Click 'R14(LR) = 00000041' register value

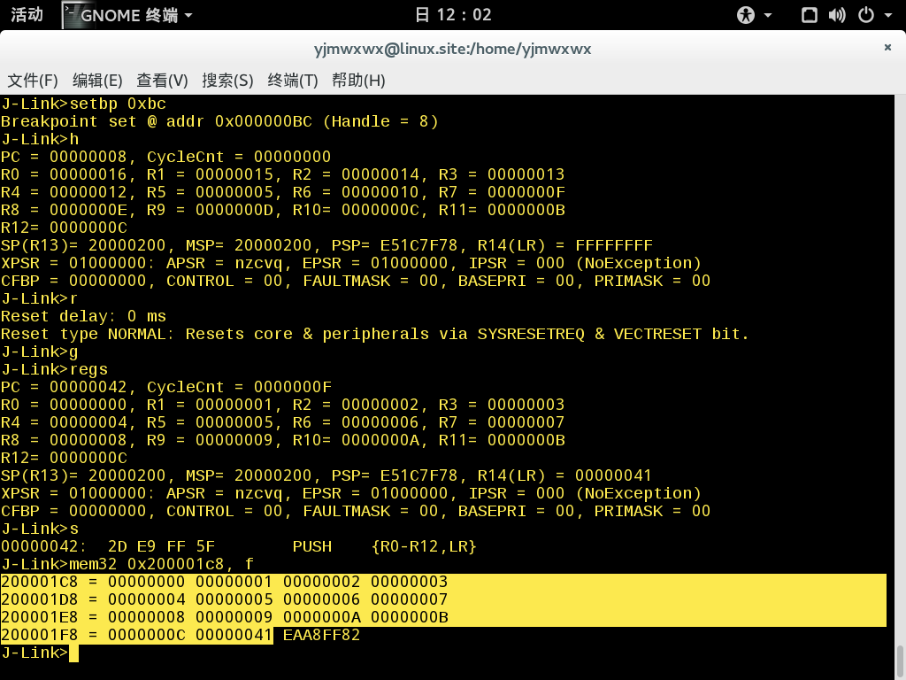[x=564, y=475]
